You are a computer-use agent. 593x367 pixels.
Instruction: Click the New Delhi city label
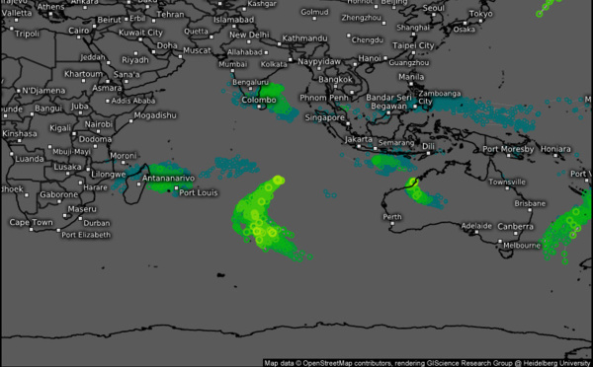point(249,35)
